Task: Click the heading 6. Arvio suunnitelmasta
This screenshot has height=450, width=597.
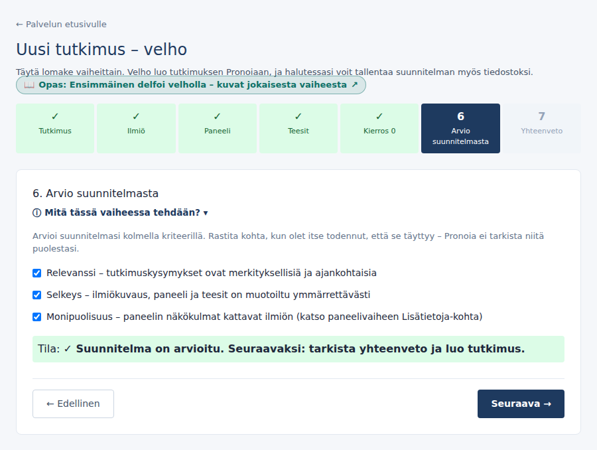Action: pos(96,194)
